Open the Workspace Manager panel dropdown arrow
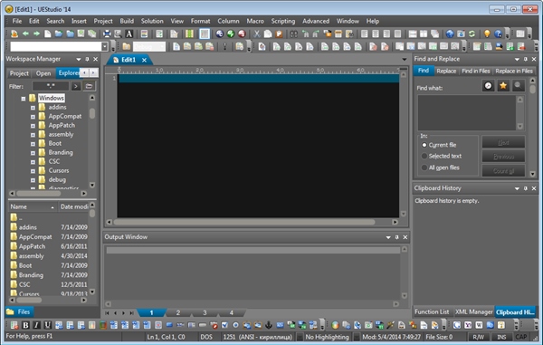The image size is (543, 345). tap(79, 59)
